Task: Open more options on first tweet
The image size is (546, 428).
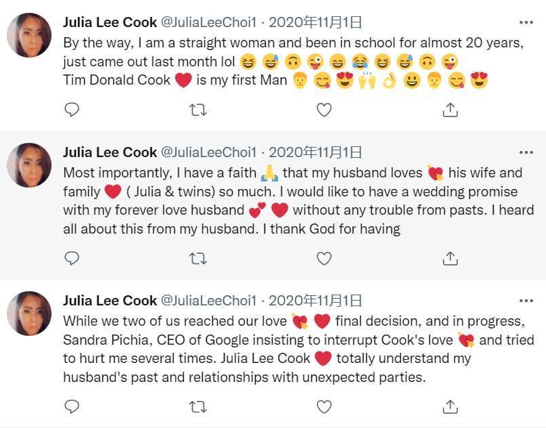Action: click(526, 21)
